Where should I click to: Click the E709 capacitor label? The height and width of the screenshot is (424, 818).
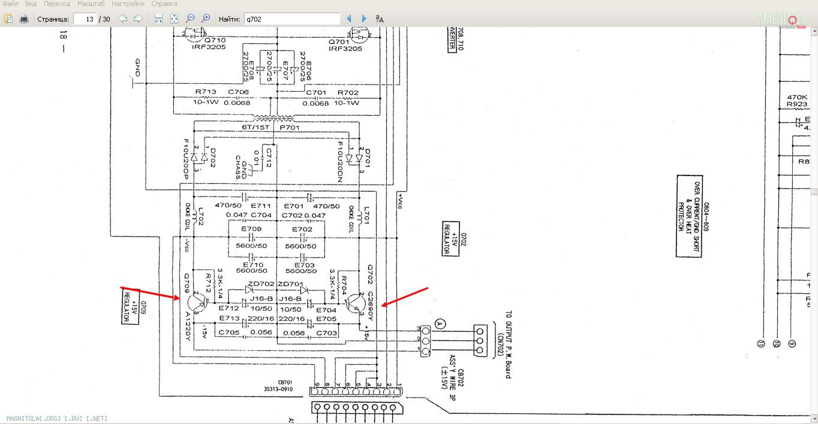coord(252,229)
